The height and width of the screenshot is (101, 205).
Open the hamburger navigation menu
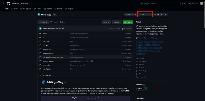click(3, 4)
